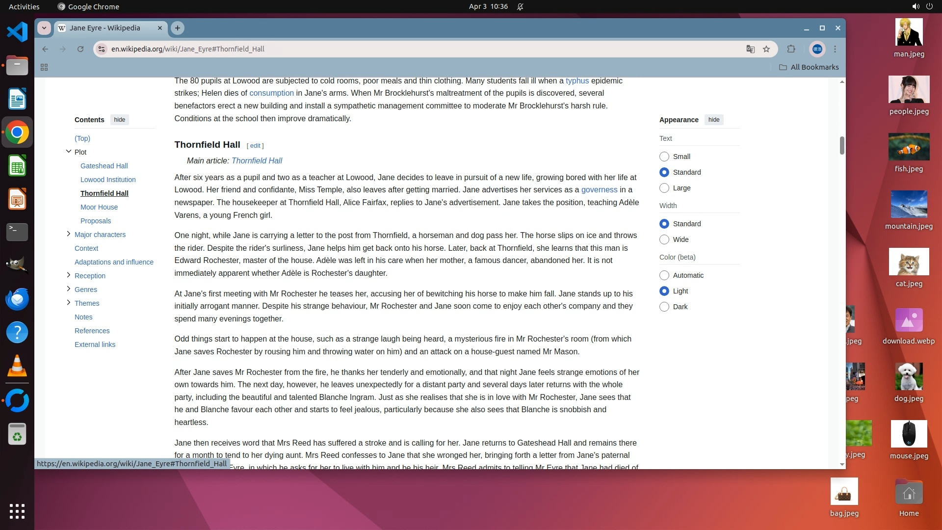Choose Large text size
This screenshot has height=530, width=942.
click(x=664, y=188)
